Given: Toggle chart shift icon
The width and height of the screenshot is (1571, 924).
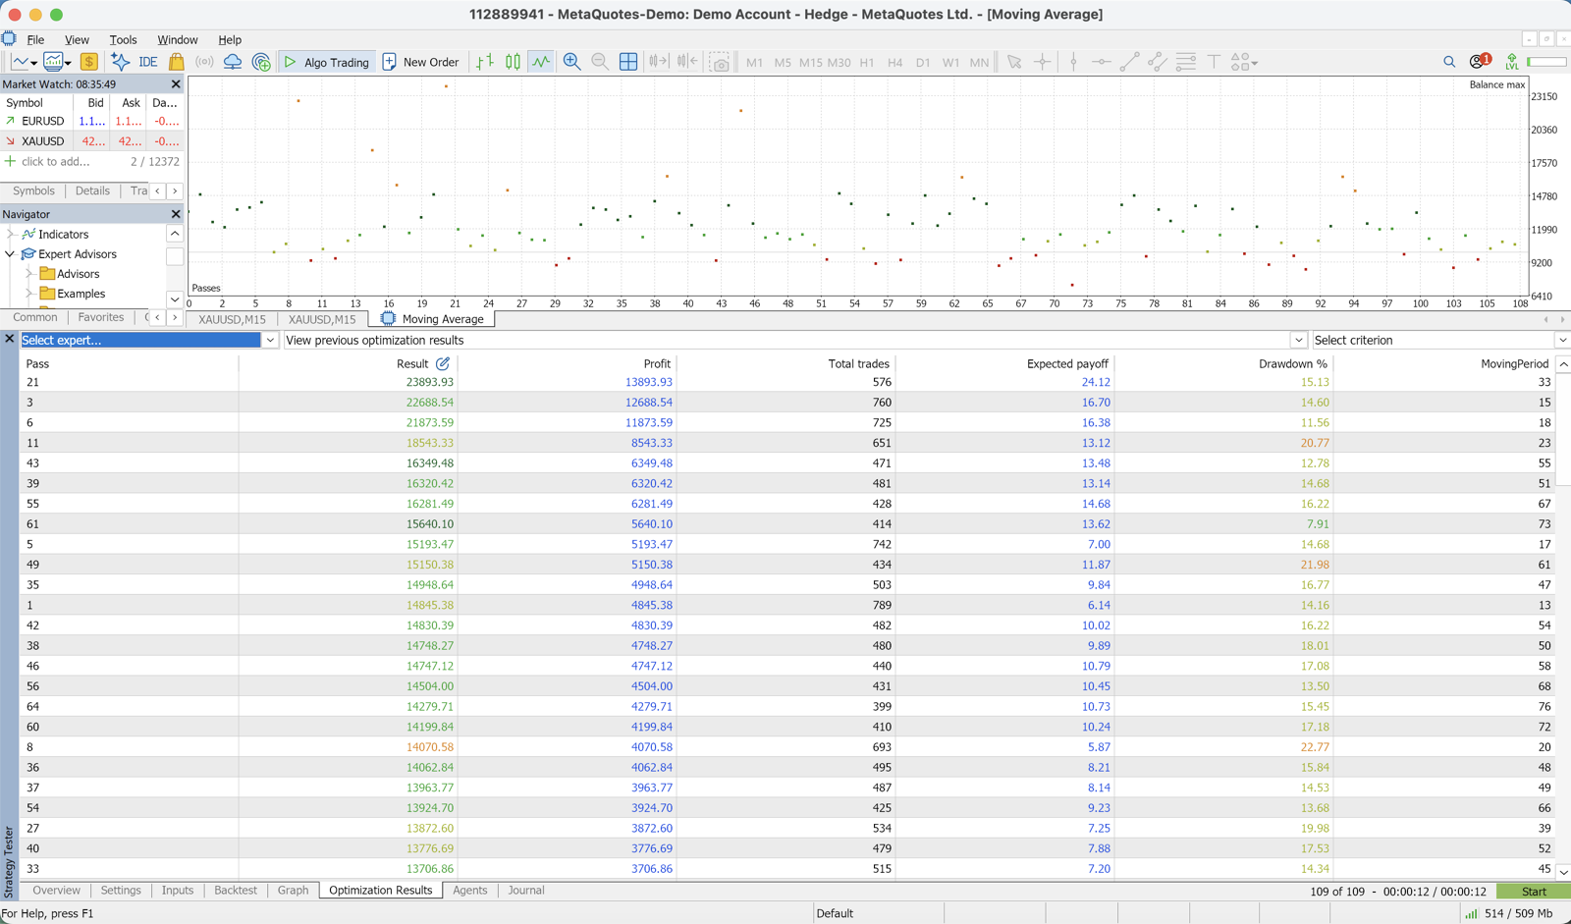Looking at the screenshot, I should click(x=687, y=62).
